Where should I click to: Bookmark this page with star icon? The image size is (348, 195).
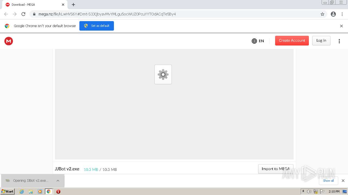click(322, 14)
